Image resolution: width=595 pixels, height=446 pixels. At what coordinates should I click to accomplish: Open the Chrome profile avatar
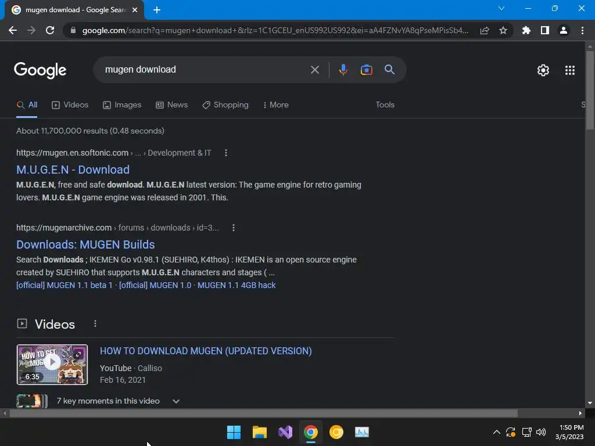[x=564, y=30]
